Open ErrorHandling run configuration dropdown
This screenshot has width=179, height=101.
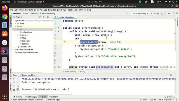139,13
